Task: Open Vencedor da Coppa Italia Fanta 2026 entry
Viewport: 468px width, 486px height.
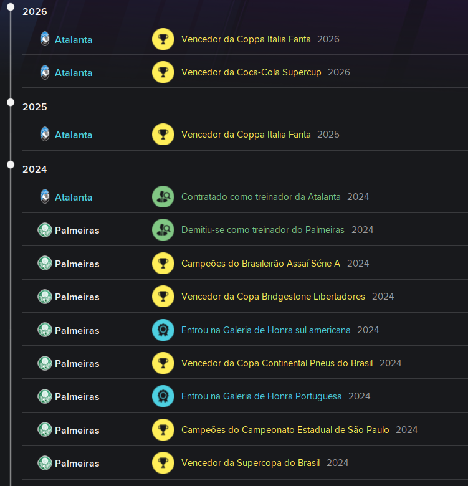Action: [246, 39]
